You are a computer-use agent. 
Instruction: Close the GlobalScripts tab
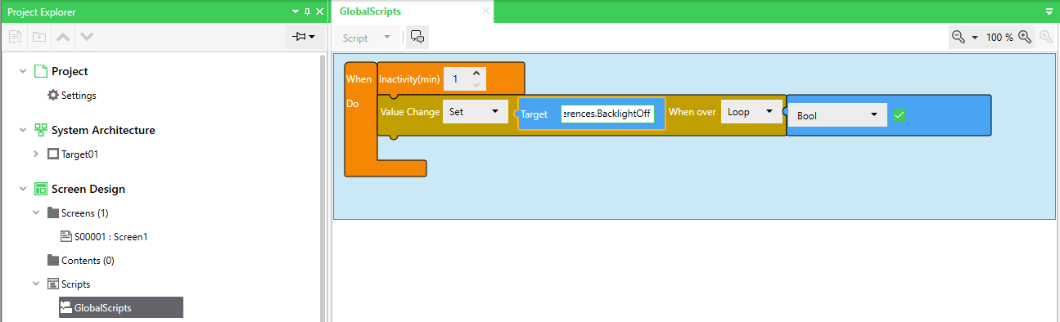coord(485,11)
